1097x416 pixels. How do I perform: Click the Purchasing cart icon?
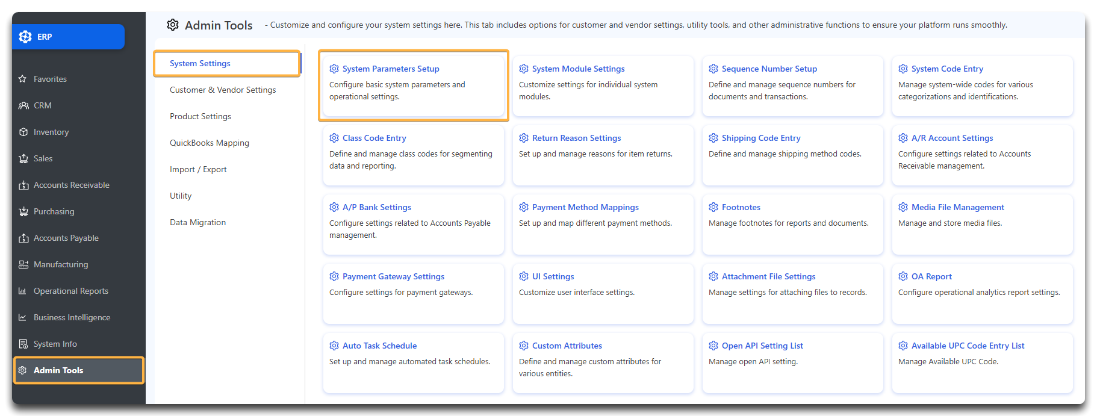(23, 211)
